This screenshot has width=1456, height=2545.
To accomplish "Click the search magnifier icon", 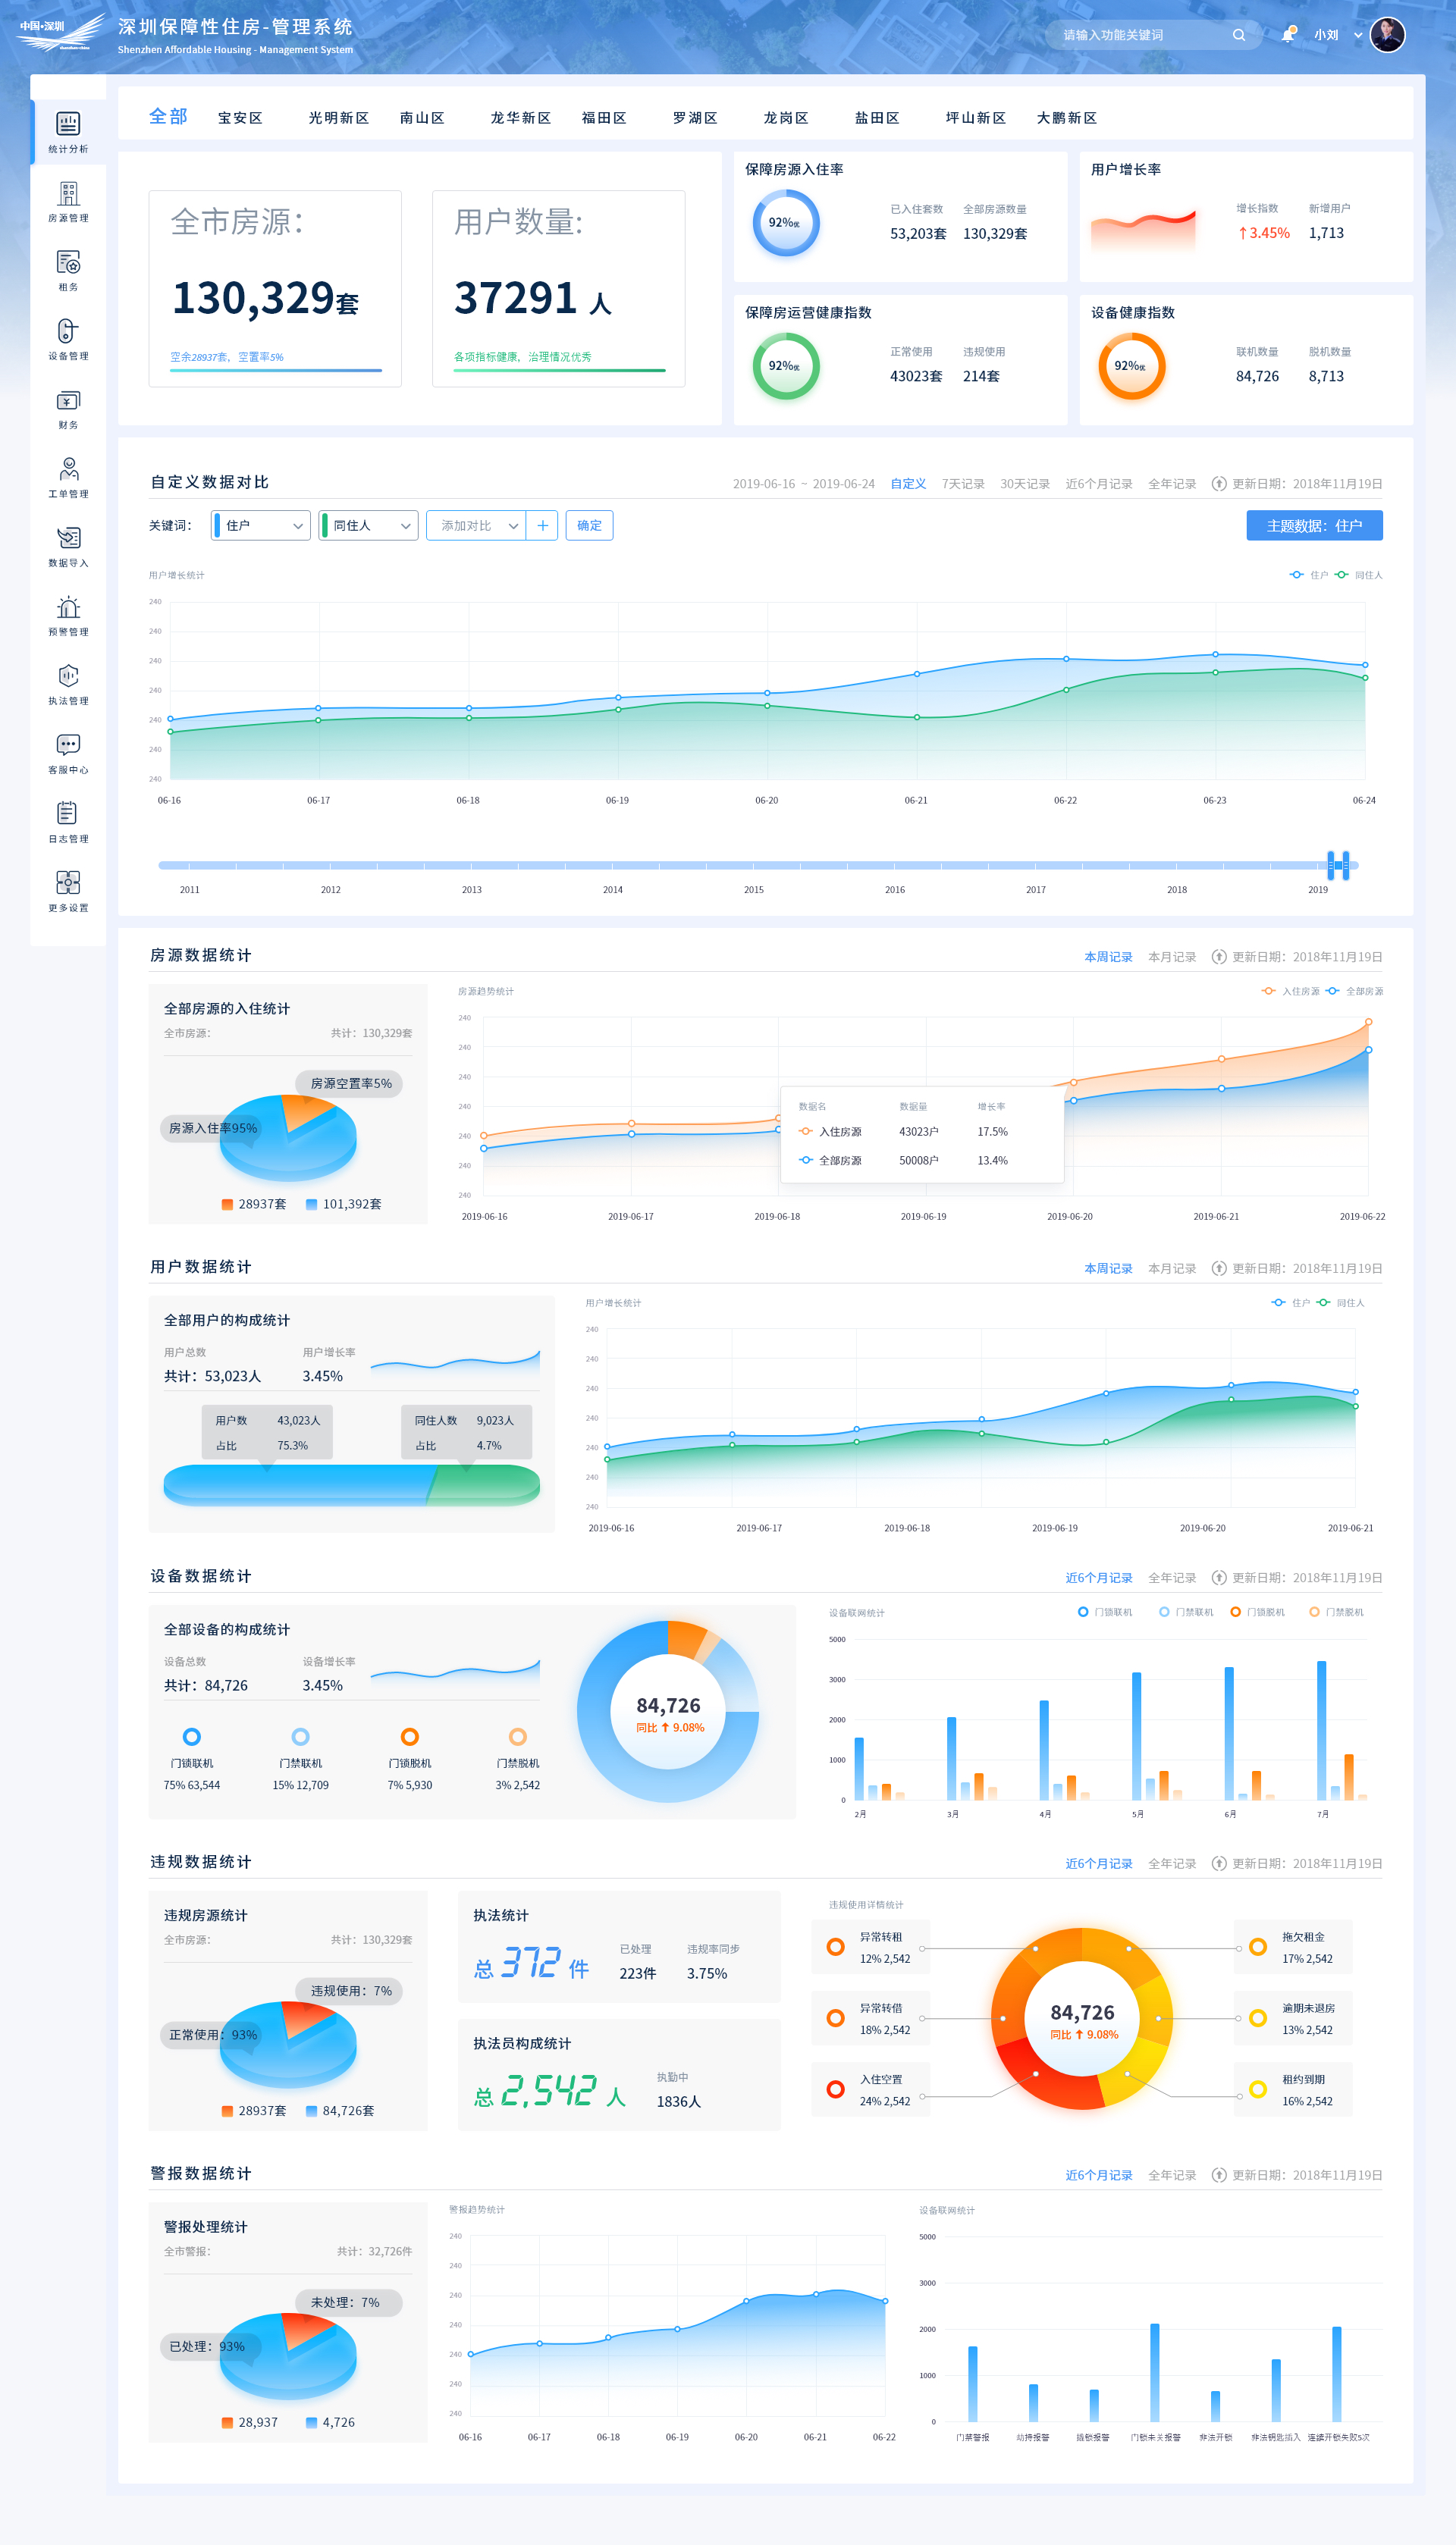I will pos(1239,35).
